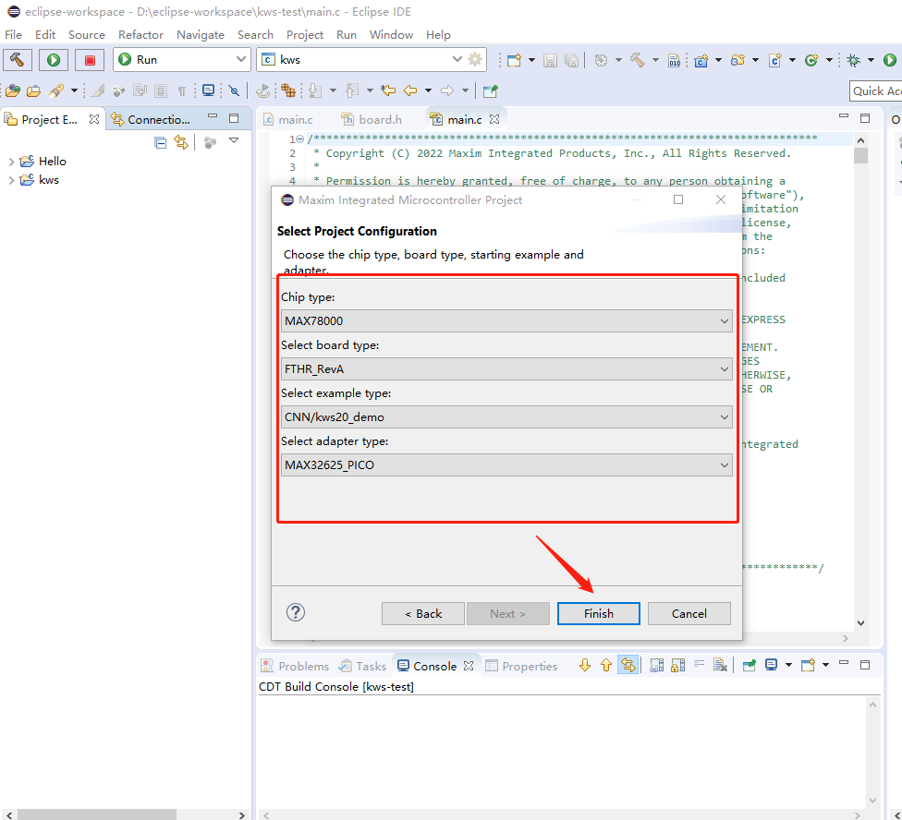Click the Debug bug icon
Viewport: 902px width, 820px height.
coord(854,60)
